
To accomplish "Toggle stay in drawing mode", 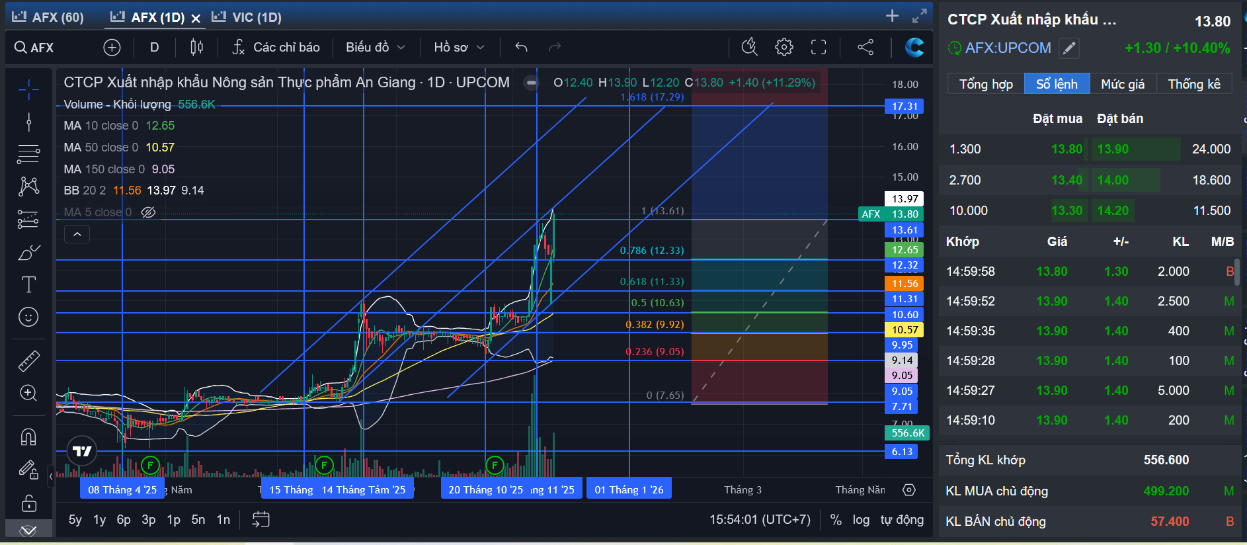I will tap(28, 470).
